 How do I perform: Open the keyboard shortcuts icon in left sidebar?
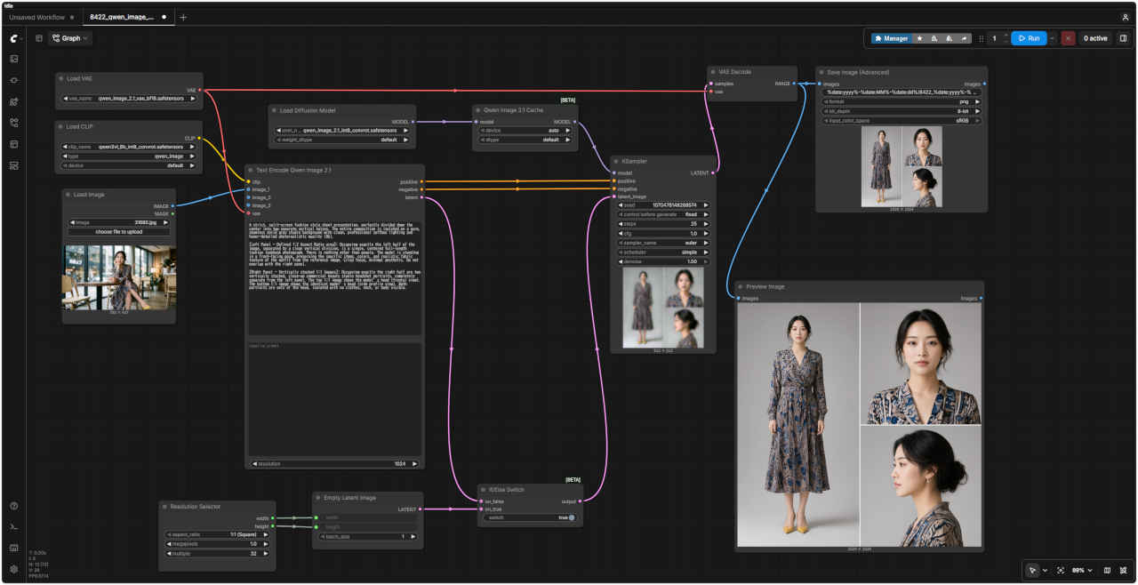coord(14,548)
